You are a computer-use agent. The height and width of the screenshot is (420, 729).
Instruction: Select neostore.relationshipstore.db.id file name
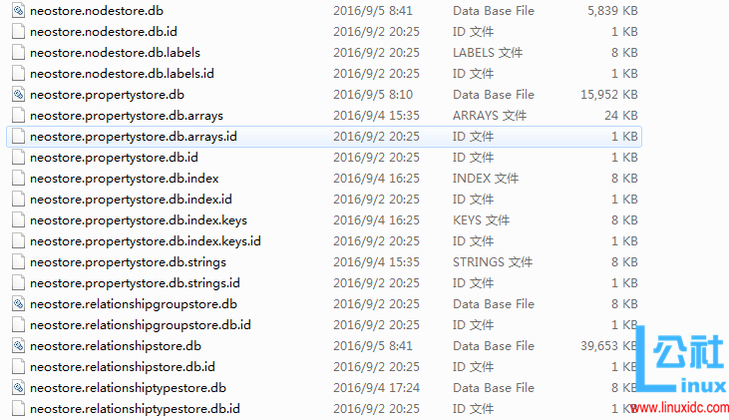point(123,366)
